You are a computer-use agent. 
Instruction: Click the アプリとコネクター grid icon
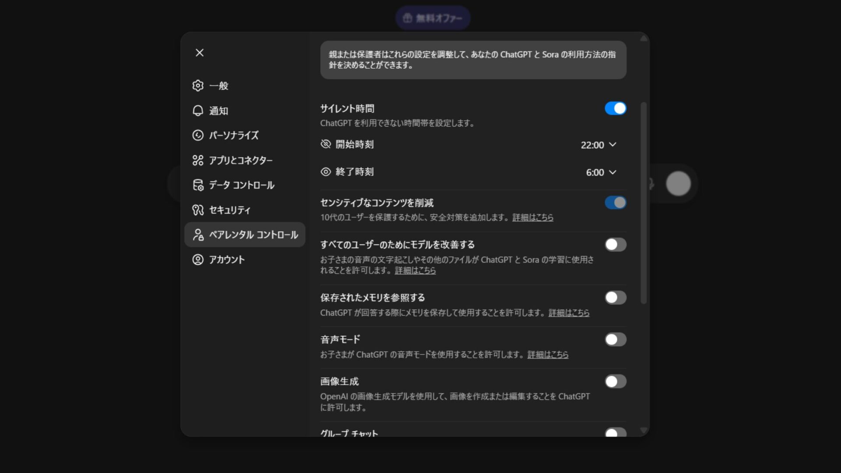point(198,160)
